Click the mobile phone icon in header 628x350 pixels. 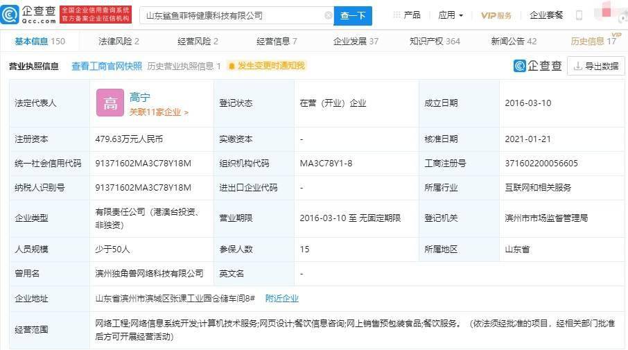coord(579,15)
